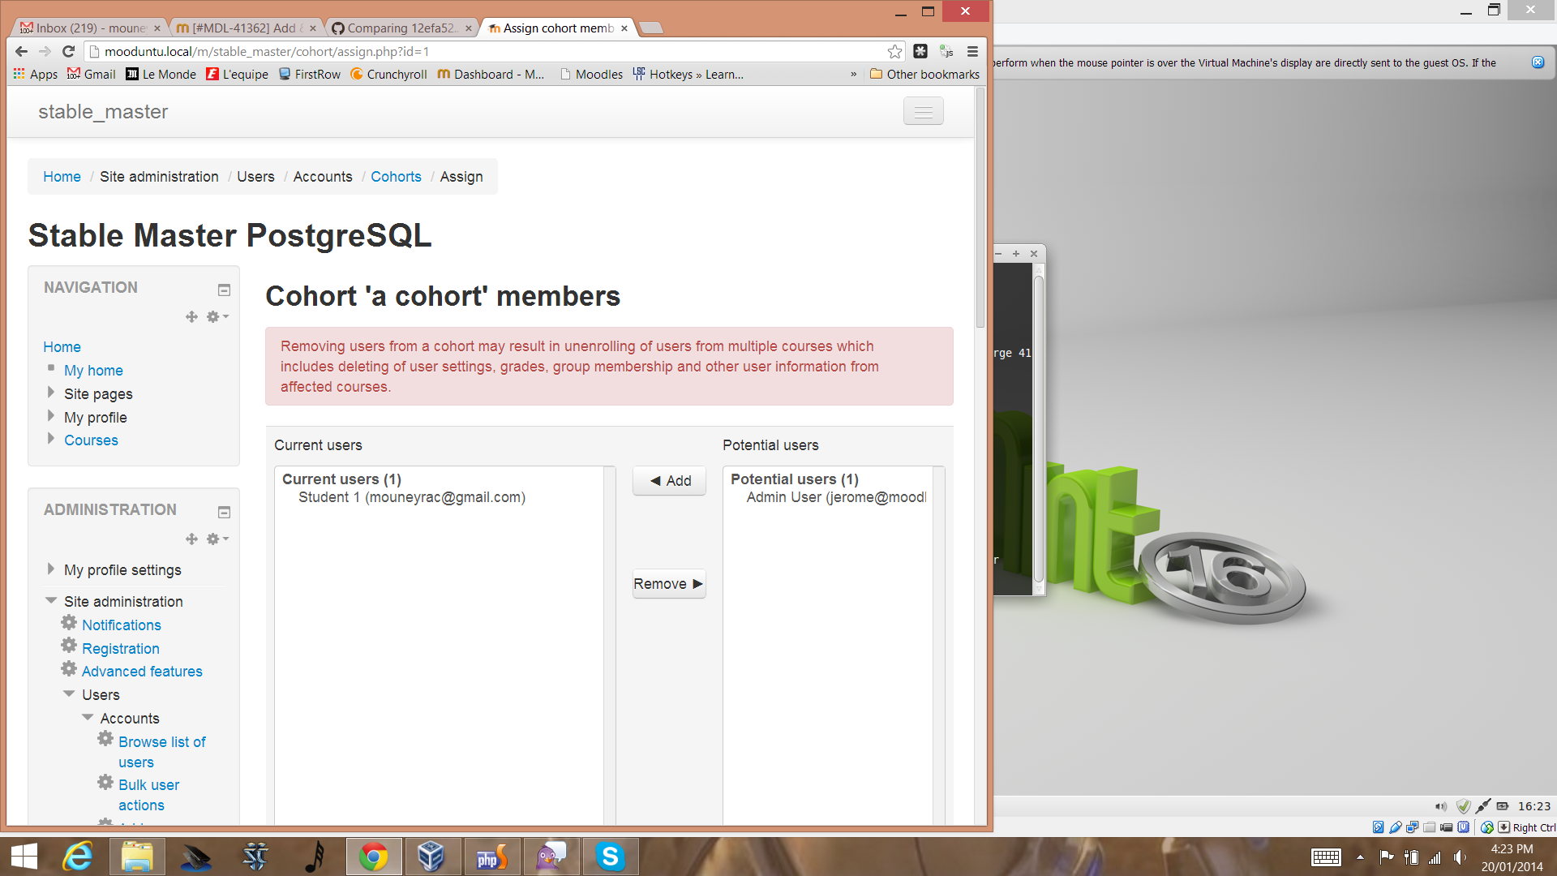This screenshot has height=876, width=1557.
Task: Launch StarCraft II taskbar icon
Action: 255,857
